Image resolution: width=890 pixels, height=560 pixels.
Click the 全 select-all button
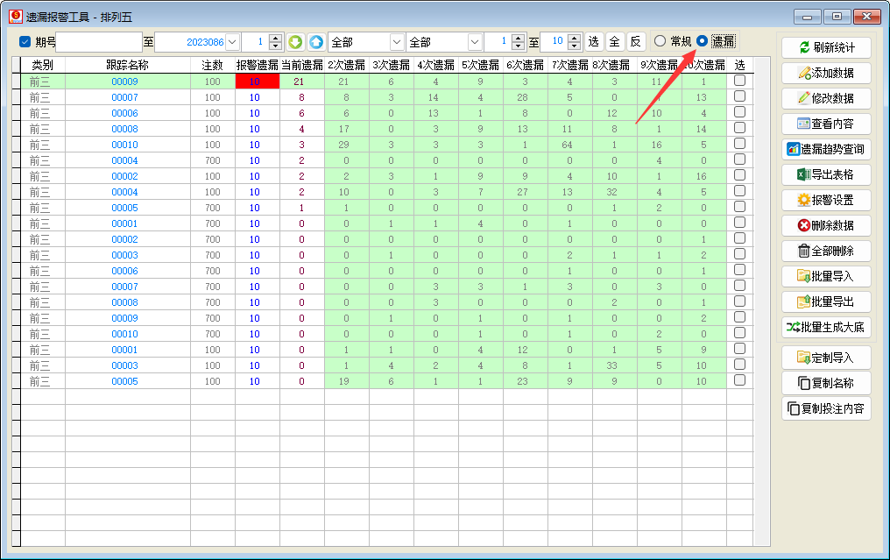point(615,42)
